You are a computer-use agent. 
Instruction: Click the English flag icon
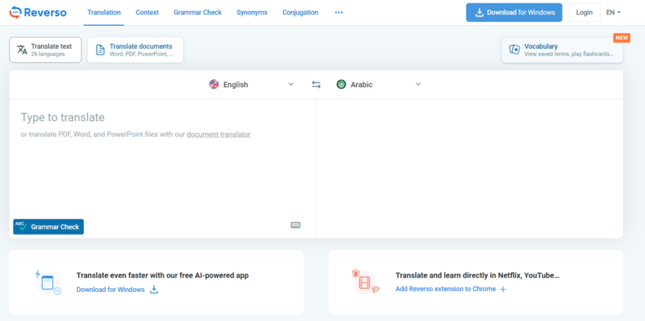214,85
